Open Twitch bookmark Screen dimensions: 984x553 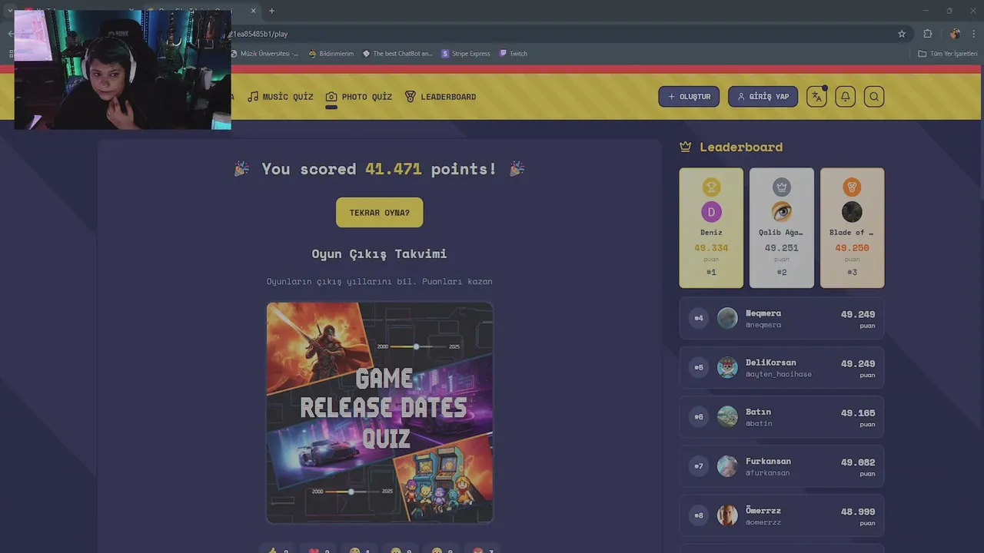[514, 54]
